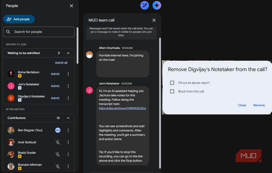This screenshot has width=272, height=173.
Task: Click the Amir Bohlooli name text
Action: point(27,142)
